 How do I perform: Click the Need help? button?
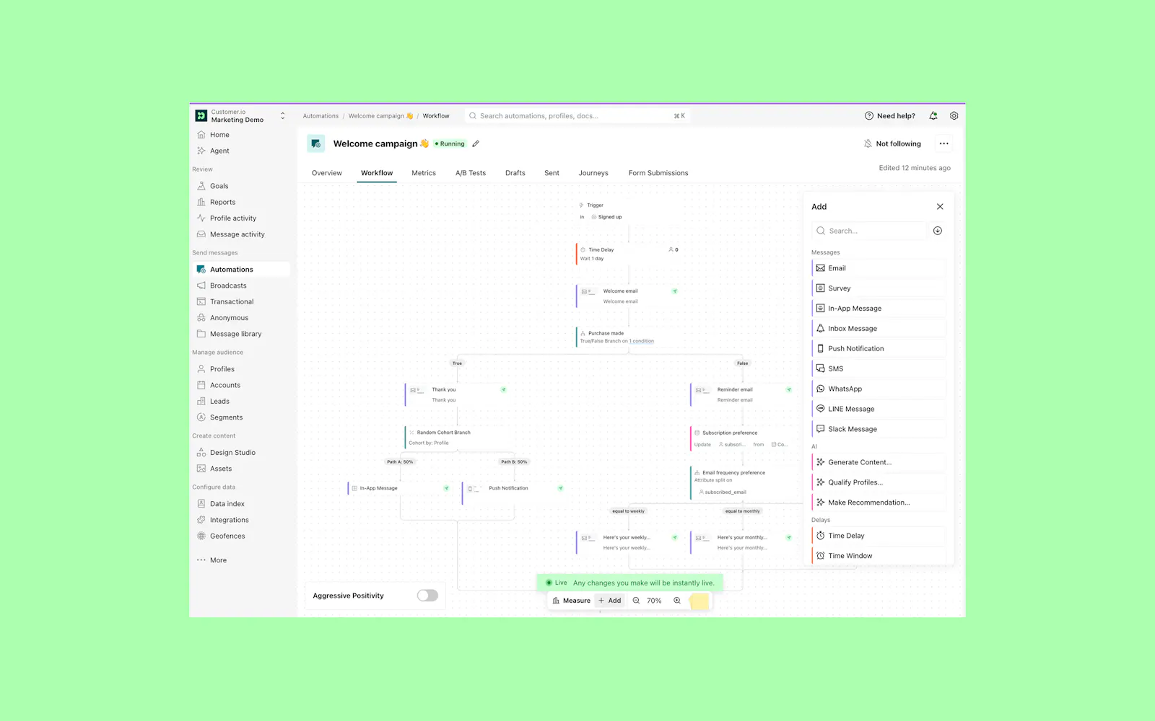tap(890, 115)
